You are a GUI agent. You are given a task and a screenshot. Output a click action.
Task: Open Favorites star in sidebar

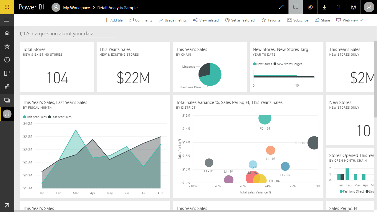pyautogui.click(x=7, y=46)
